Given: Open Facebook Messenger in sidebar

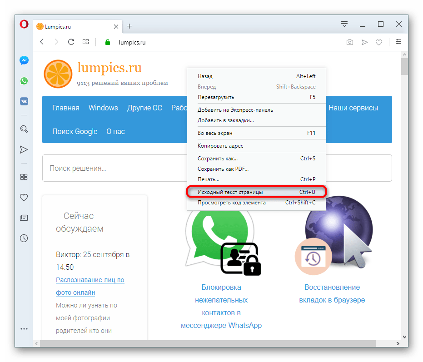Looking at the screenshot, I should 24,60.
